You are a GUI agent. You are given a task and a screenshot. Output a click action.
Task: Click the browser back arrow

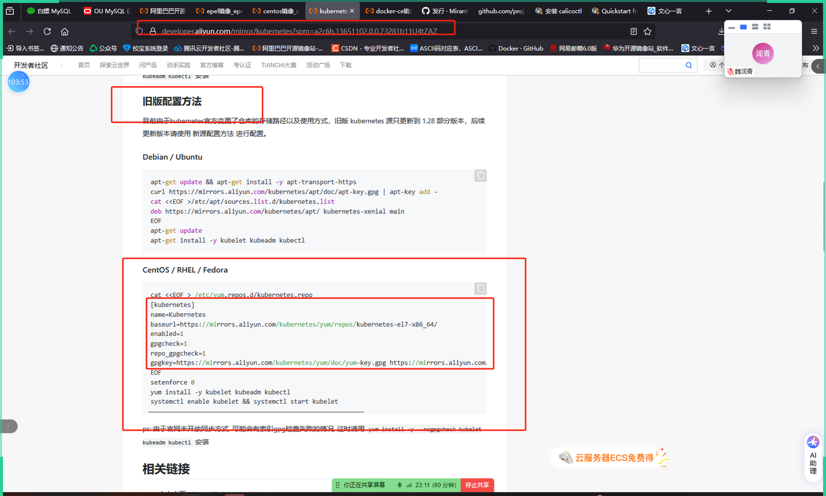[x=12, y=31]
